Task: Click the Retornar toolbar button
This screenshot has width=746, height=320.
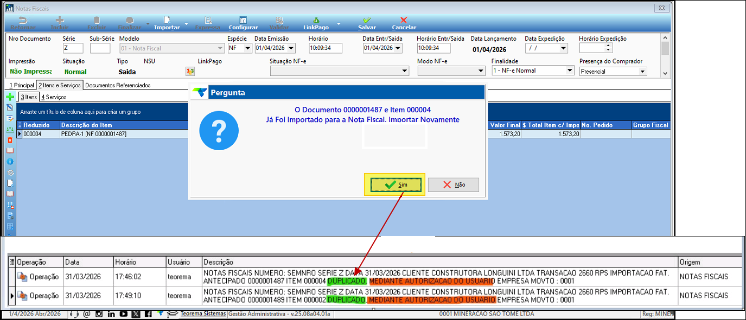Action: point(23,23)
